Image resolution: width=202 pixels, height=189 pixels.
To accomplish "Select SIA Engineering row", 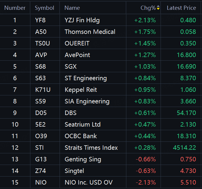I will [x=87, y=101].
